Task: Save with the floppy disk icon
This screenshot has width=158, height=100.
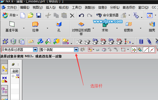Action: click(39, 15)
